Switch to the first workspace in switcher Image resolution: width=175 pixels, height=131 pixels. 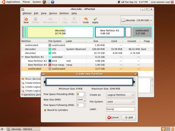[163, 129]
